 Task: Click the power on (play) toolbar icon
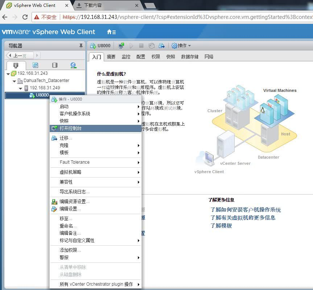[x=131, y=45]
